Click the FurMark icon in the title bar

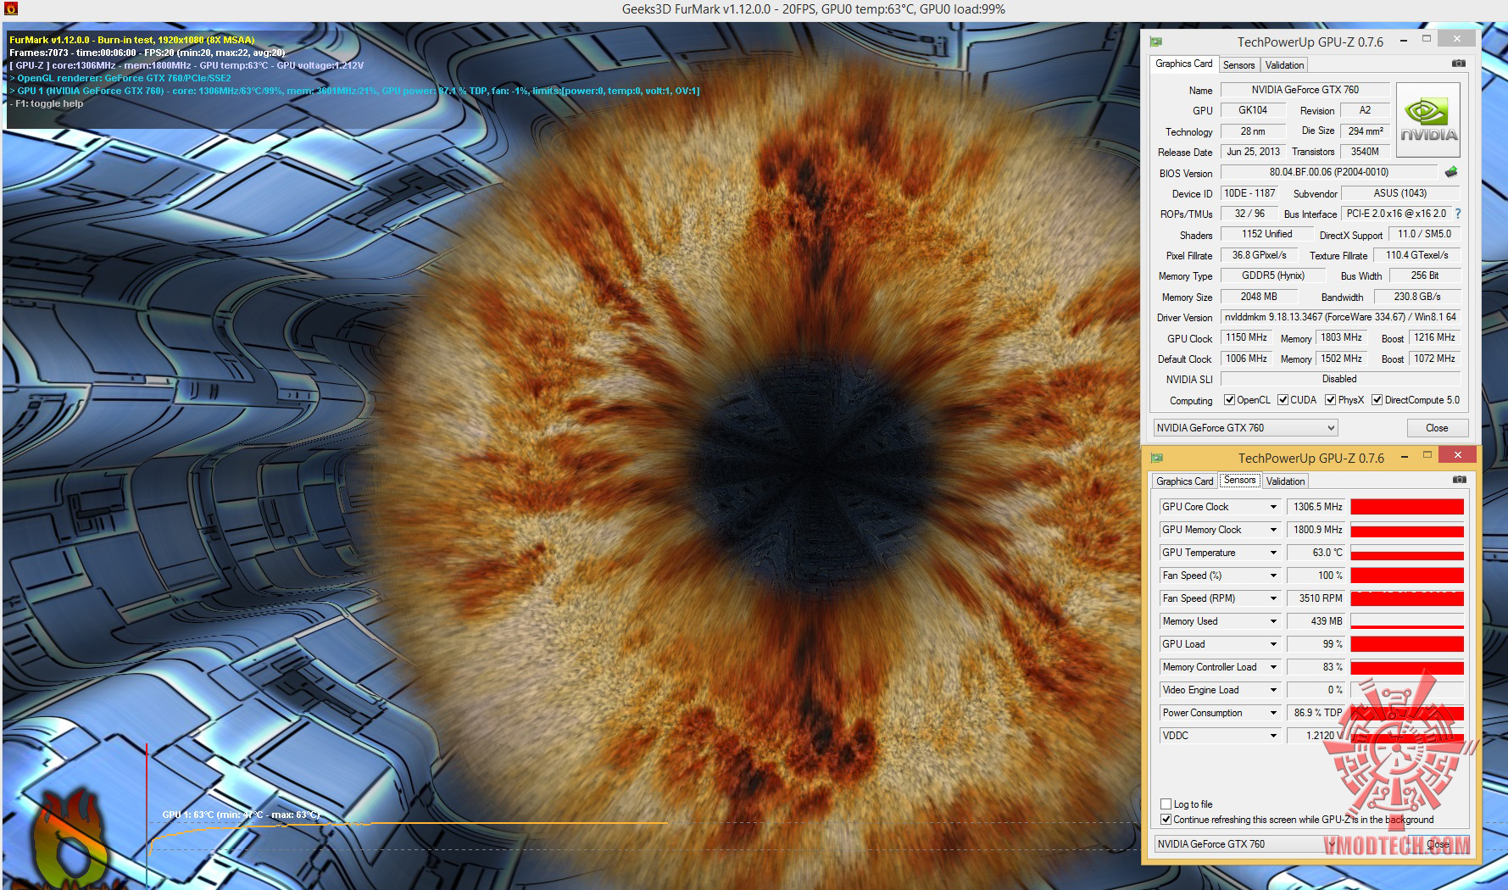(x=12, y=9)
